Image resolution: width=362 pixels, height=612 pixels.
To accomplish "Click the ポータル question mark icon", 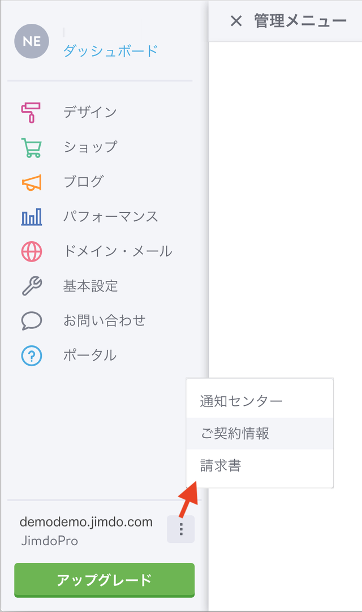I will [32, 356].
